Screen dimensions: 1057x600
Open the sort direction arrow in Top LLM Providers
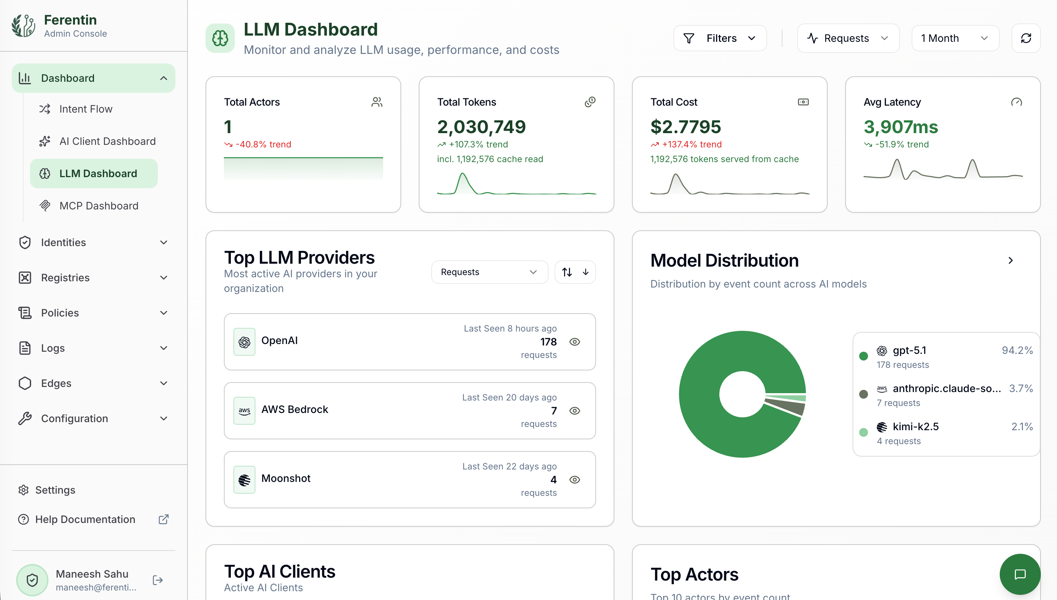point(585,272)
